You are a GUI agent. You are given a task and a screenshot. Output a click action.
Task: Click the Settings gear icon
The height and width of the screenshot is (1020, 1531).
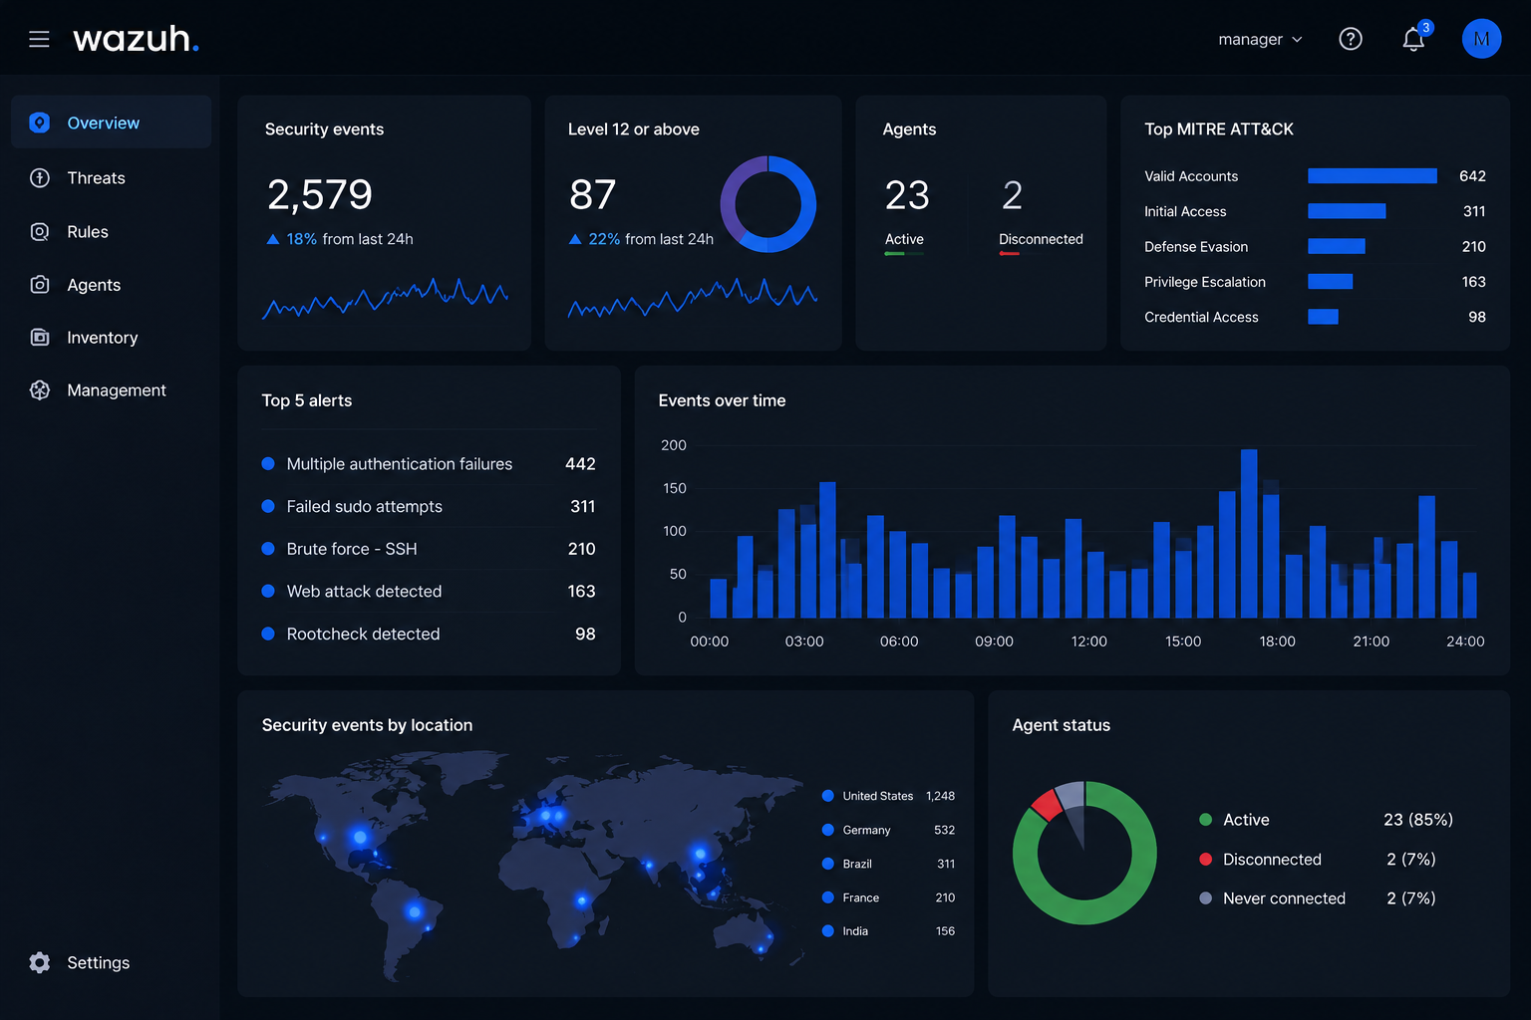39,962
